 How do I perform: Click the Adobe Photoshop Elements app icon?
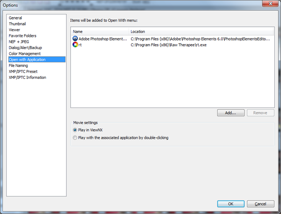click(x=75, y=39)
